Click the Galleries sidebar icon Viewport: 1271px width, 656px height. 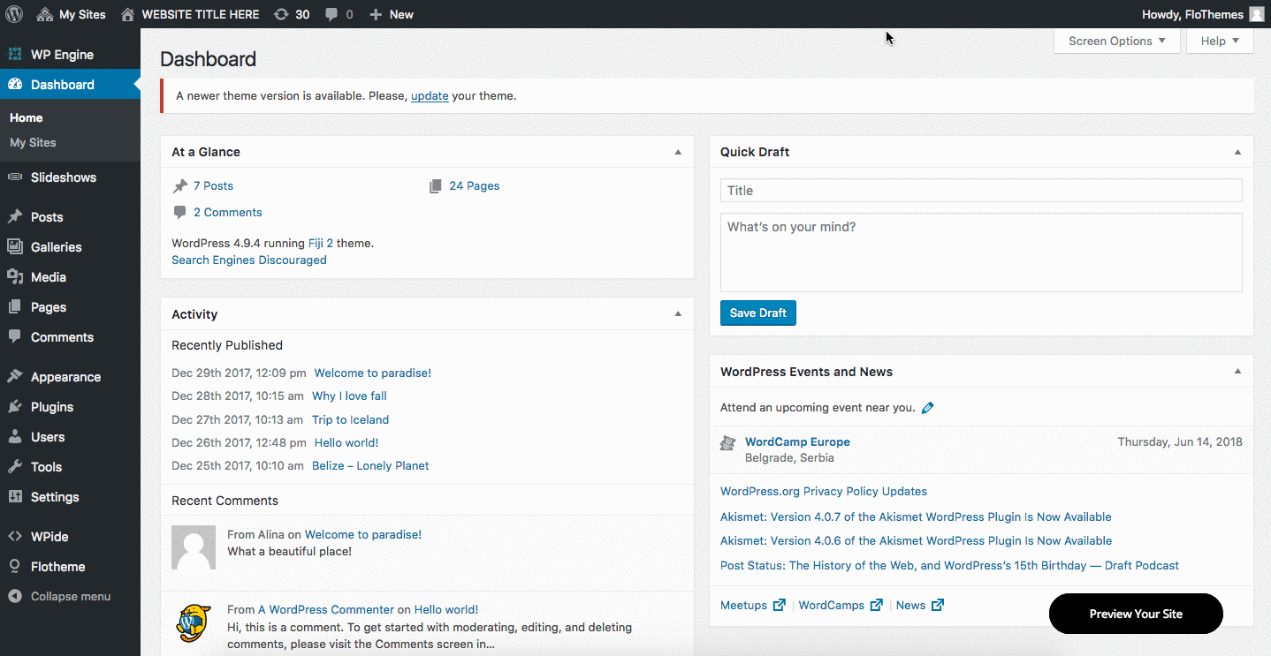[x=15, y=247]
